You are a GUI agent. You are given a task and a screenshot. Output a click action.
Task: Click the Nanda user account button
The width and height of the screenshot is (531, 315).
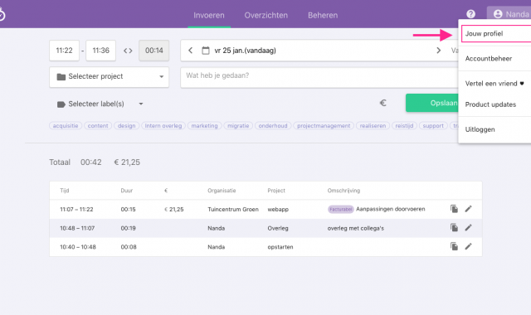(509, 14)
